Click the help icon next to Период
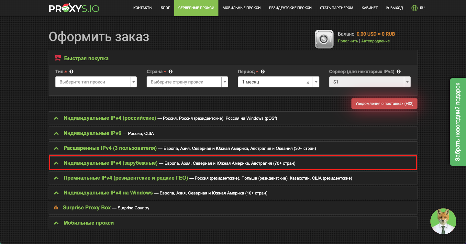This screenshot has width=466, height=244. [263, 72]
